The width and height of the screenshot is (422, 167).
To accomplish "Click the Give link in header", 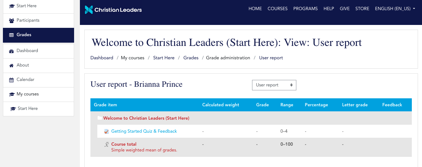I will pos(345,9).
